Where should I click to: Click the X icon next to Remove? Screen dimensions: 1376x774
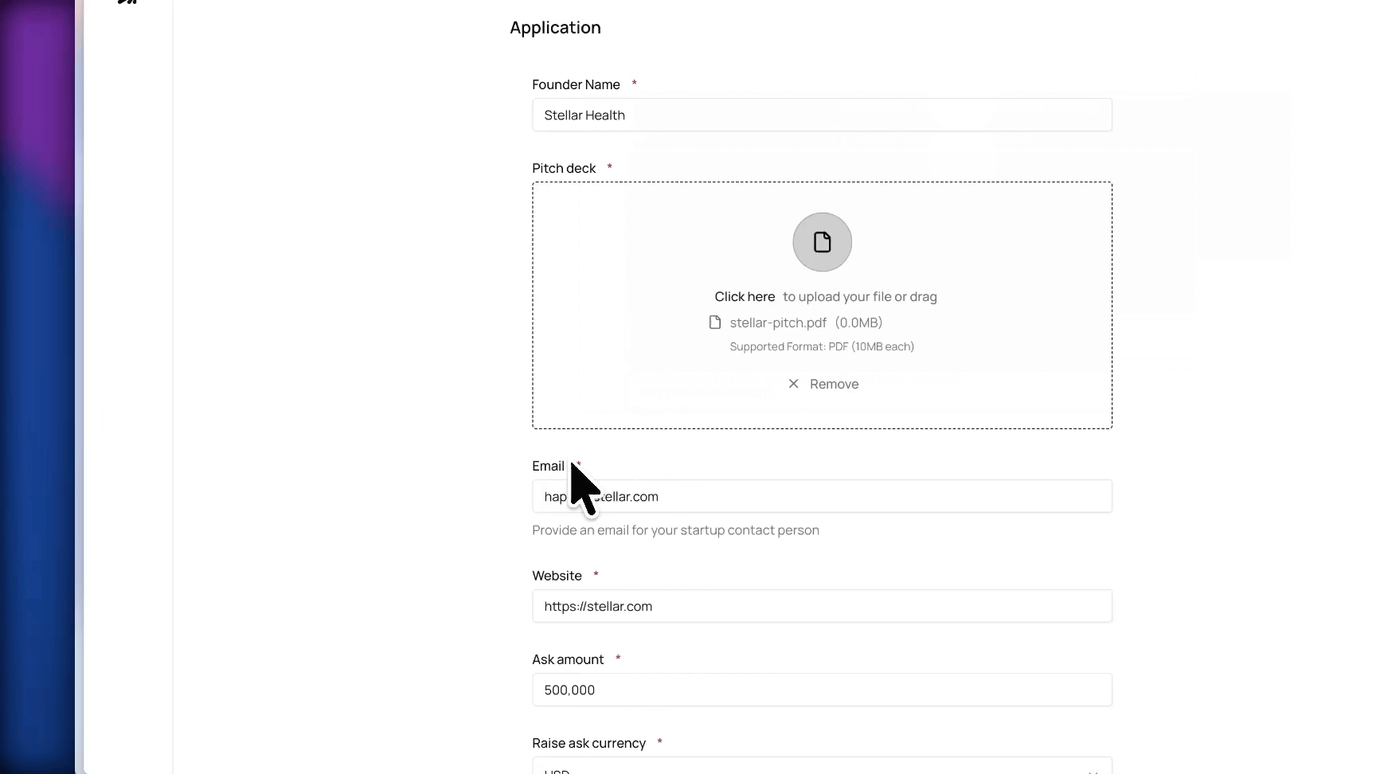[x=793, y=384]
